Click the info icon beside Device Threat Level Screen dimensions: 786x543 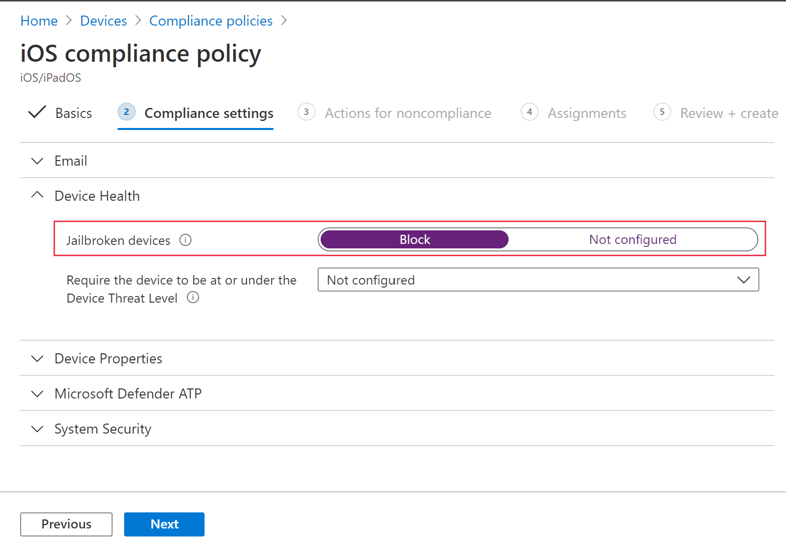(x=193, y=298)
